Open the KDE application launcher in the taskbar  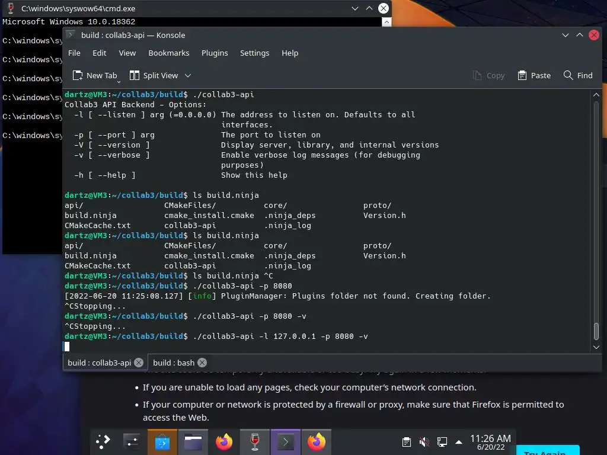coord(103,441)
